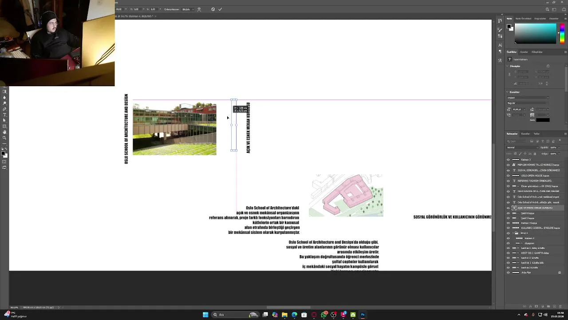Image resolution: width=568 pixels, height=320 pixels.
Task: Hide the Şekil 6 kopya layer
Action: click(x=509, y=213)
